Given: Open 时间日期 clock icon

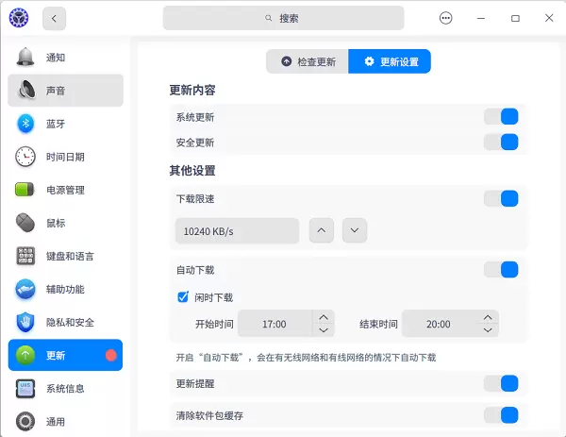Looking at the screenshot, I should (25, 157).
